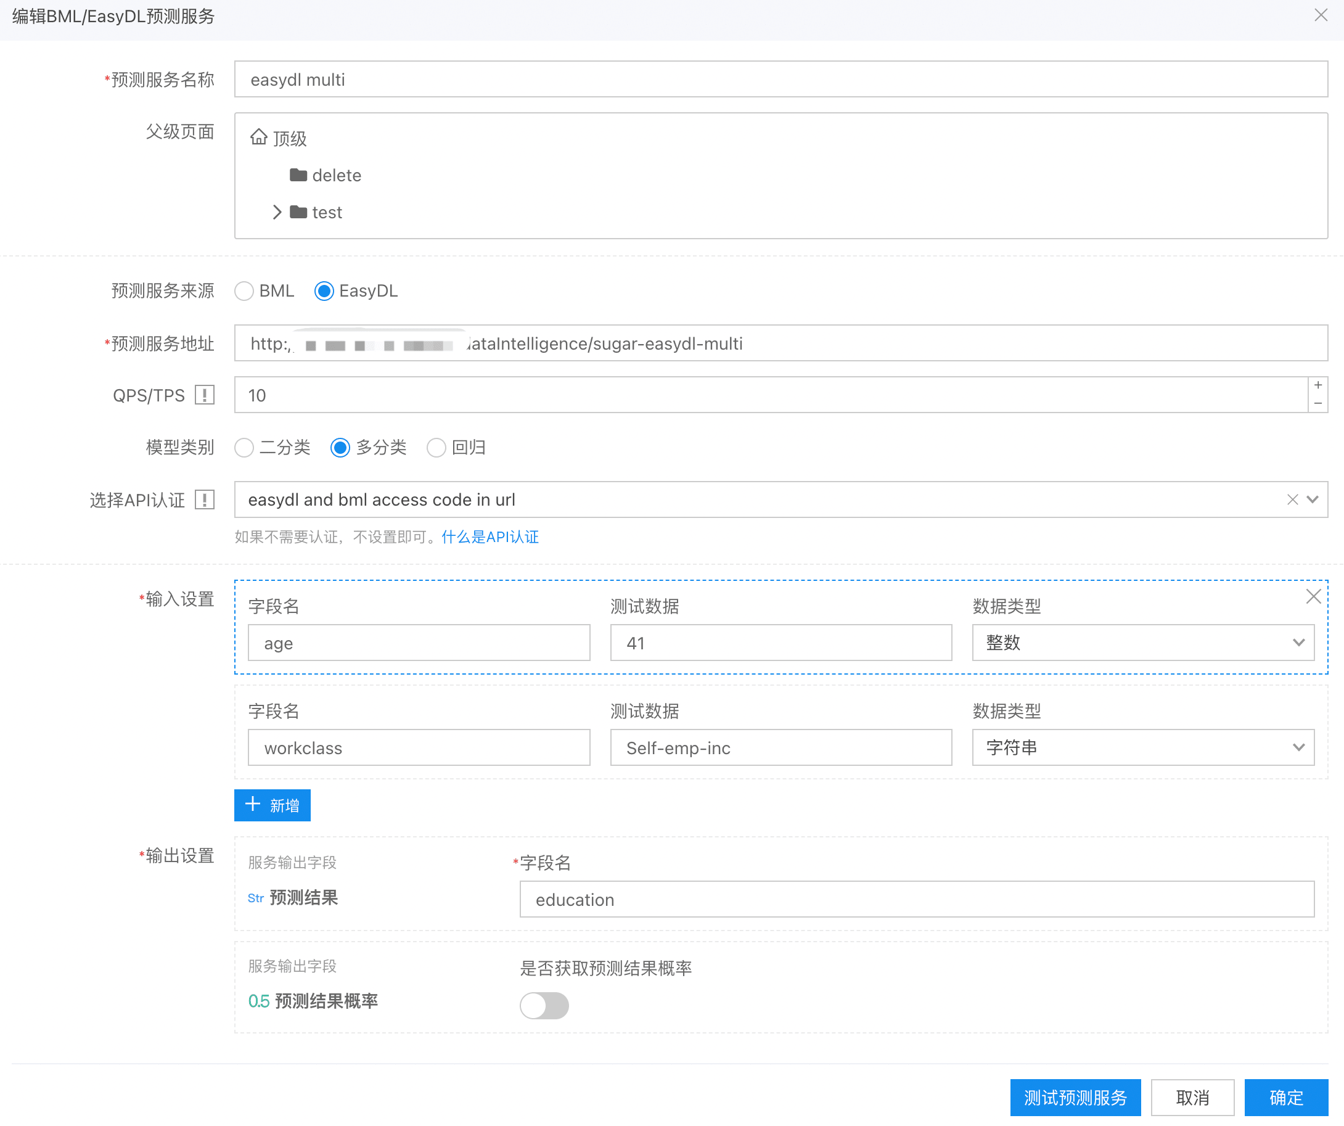The height and width of the screenshot is (1126, 1344).
Task: Open 什么是API认证 help link
Action: point(490,536)
